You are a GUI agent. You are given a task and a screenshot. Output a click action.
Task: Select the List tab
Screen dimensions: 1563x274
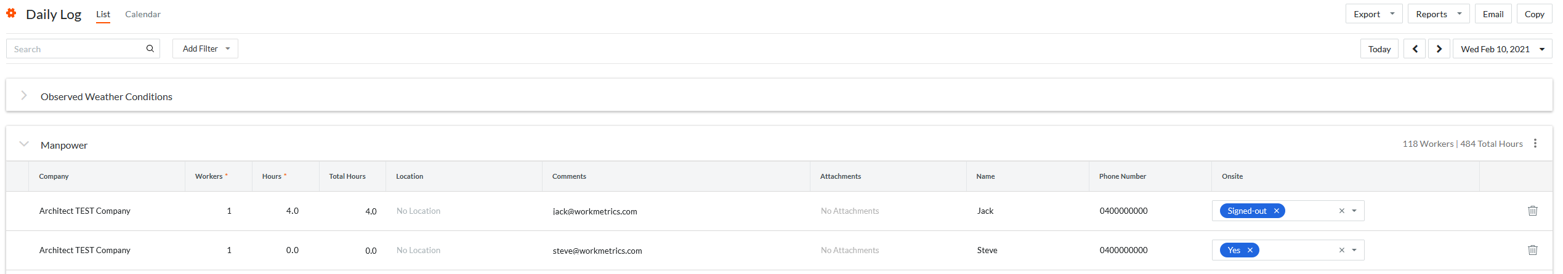pyautogui.click(x=103, y=14)
